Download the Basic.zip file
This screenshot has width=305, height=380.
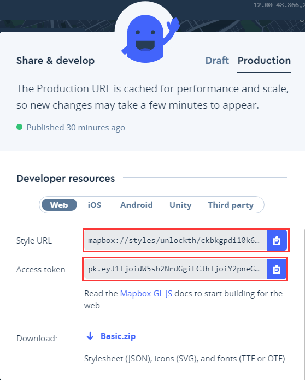tap(118, 336)
